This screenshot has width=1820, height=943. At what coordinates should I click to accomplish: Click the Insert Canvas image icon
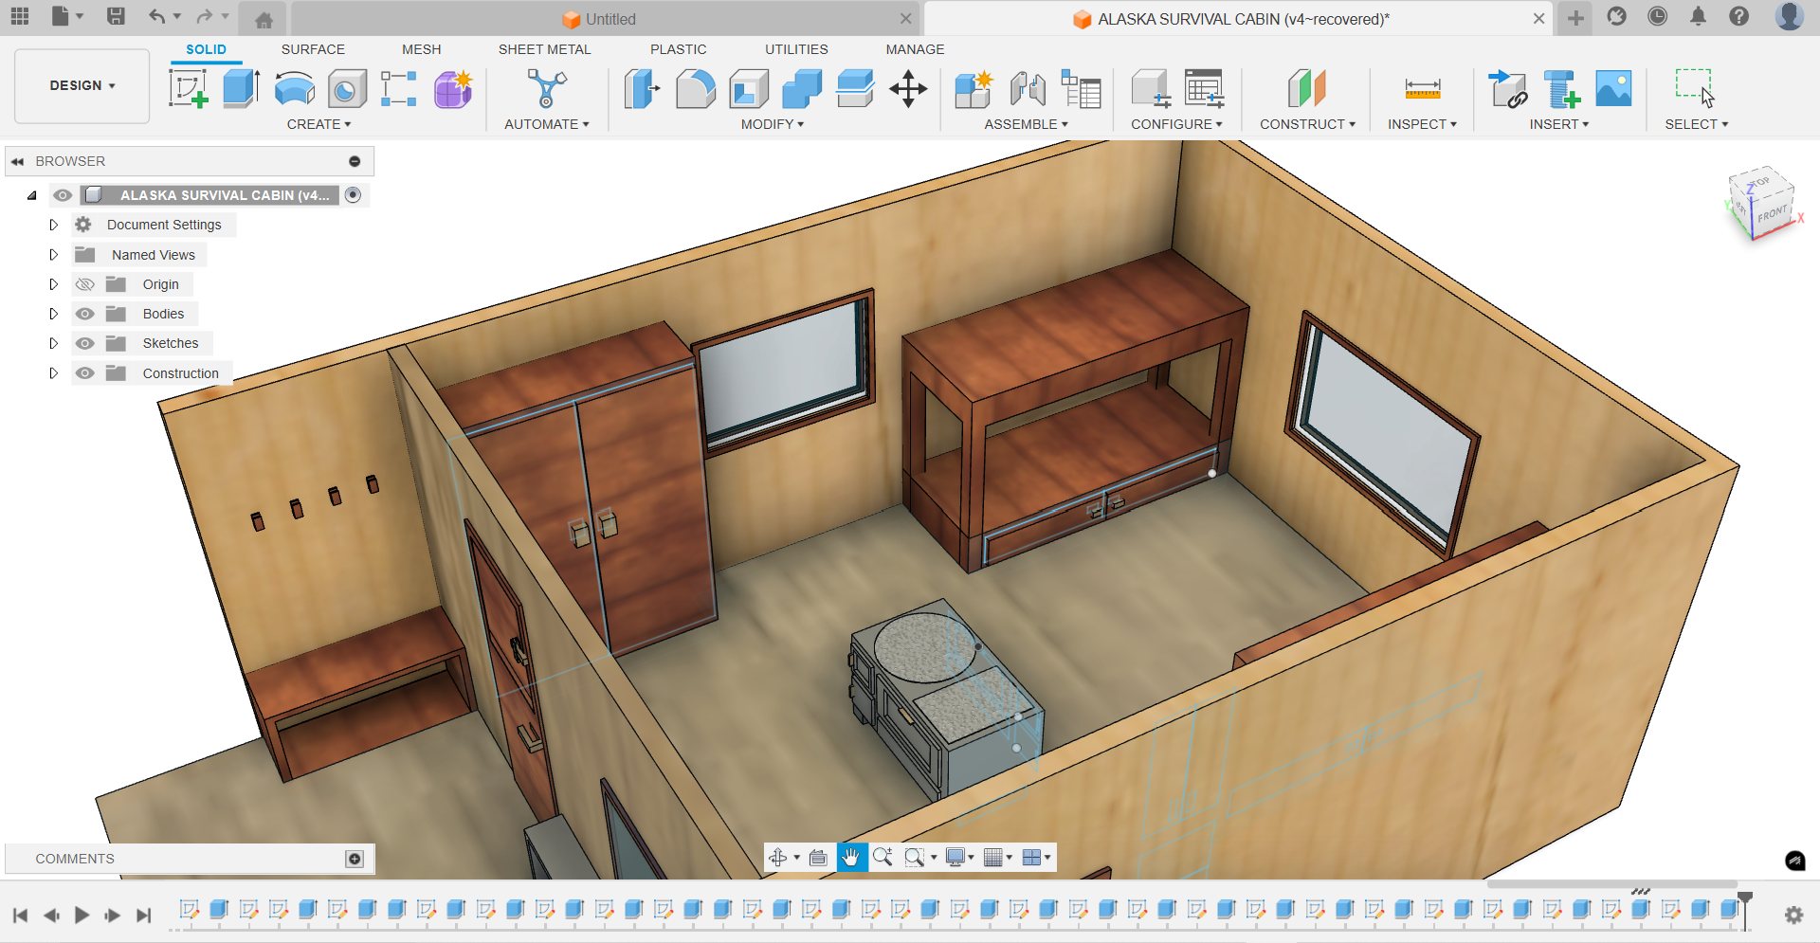coord(1613,89)
